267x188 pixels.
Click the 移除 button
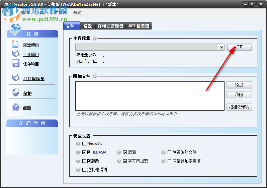click(239, 95)
